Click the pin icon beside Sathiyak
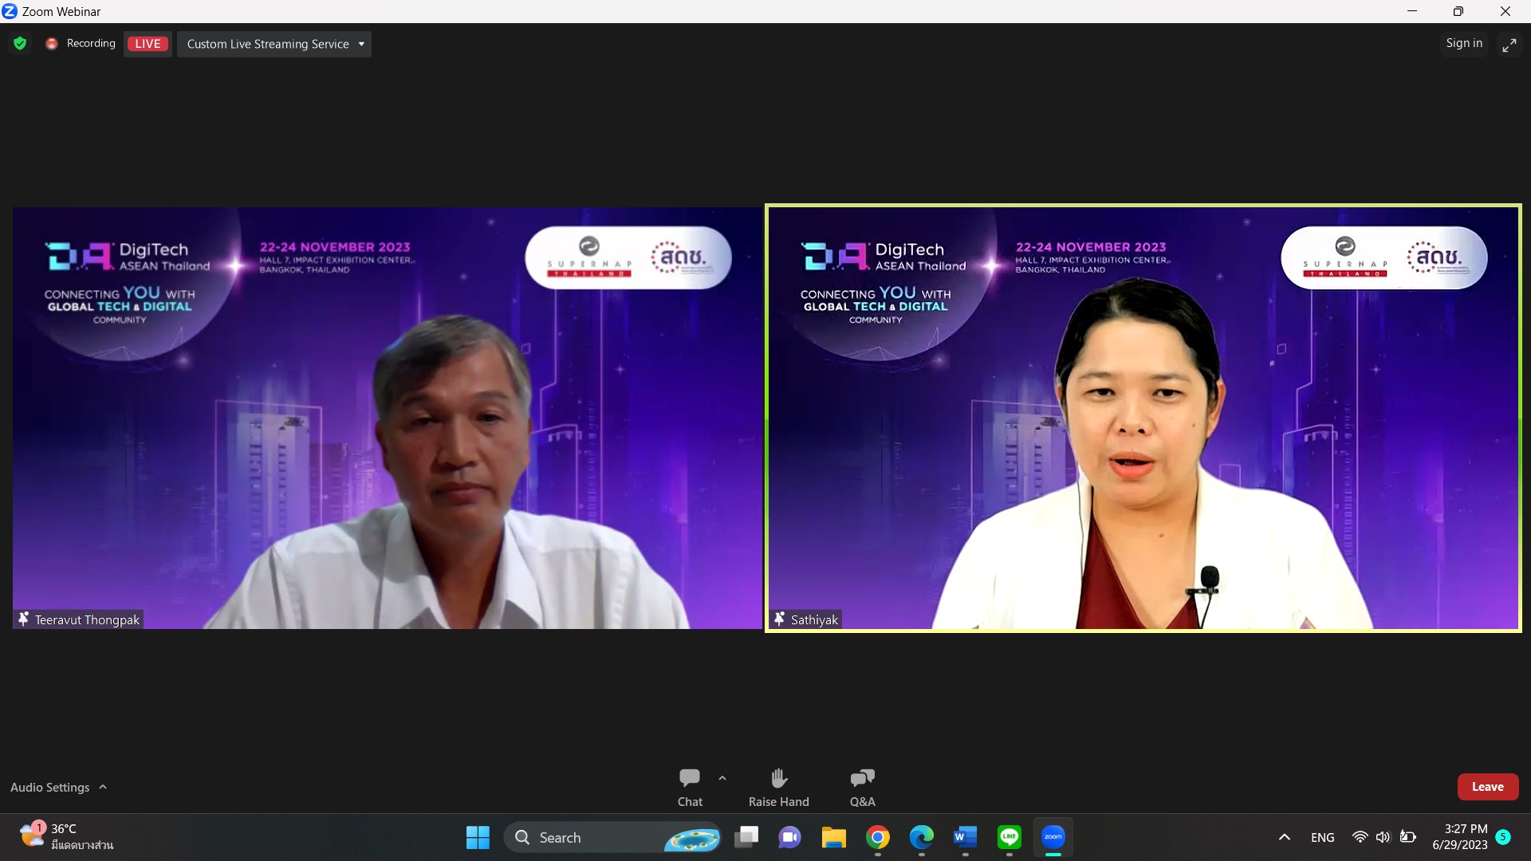 pyautogui.click(x=779, y=619)
